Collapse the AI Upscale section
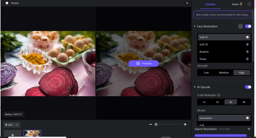Screen dimensions: 256x138 [195, 87]
